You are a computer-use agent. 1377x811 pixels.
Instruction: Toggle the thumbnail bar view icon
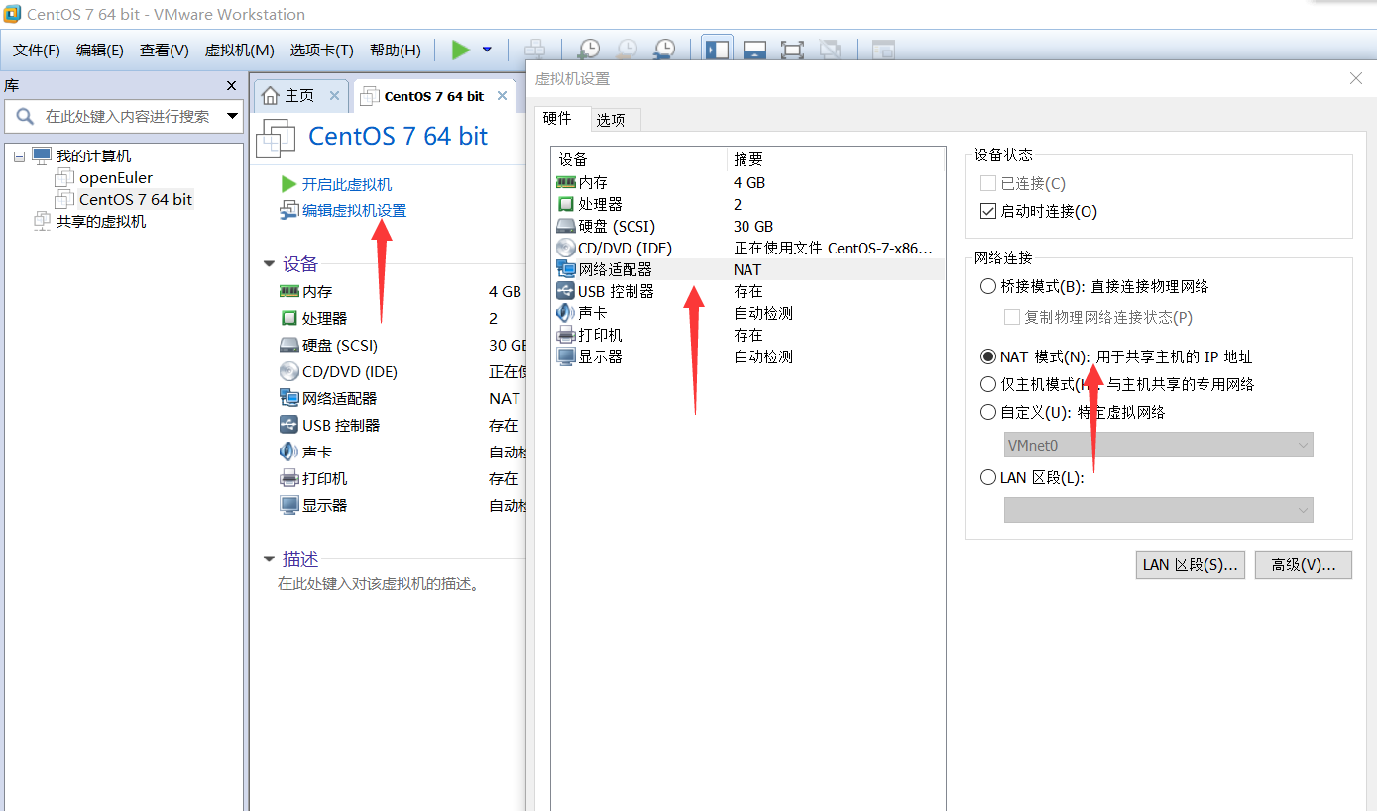[x=754, y=50]
